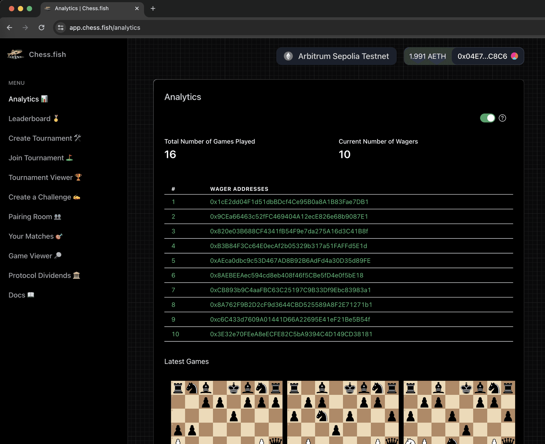This screenshot has height=444, width=545.
Task: Click the browser back arrow
Action: click(9, 28)
